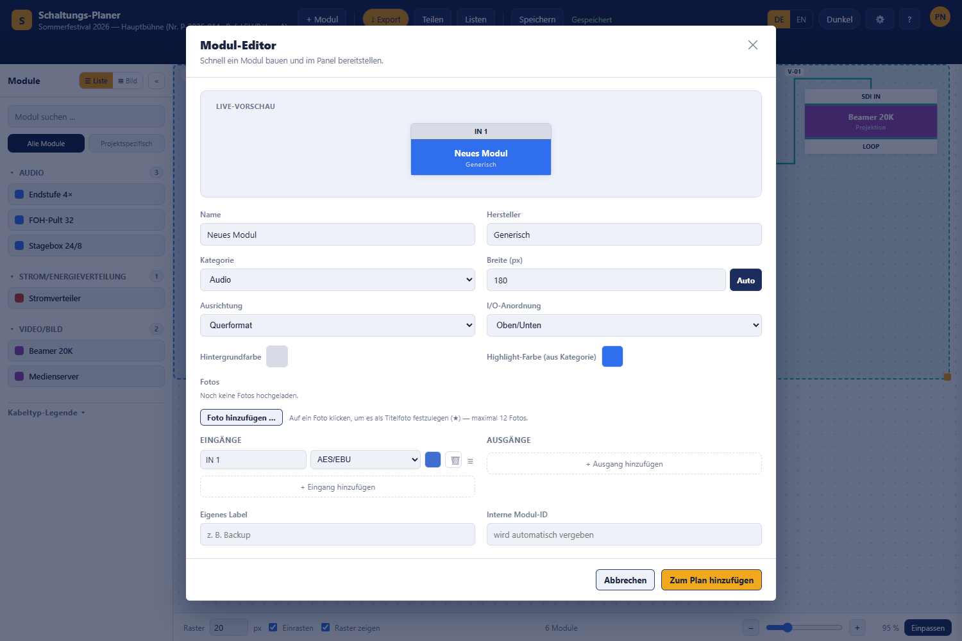
Task: Click the reorder handle for IN 1
Action: tap(470, 461)
